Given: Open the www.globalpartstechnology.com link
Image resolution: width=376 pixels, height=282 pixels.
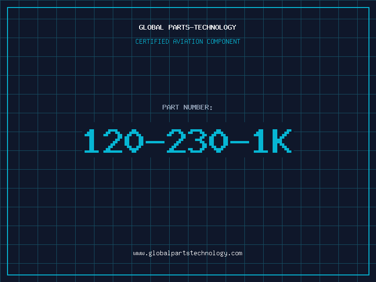Looking at the screenshot, I should (x=188, y=253).
